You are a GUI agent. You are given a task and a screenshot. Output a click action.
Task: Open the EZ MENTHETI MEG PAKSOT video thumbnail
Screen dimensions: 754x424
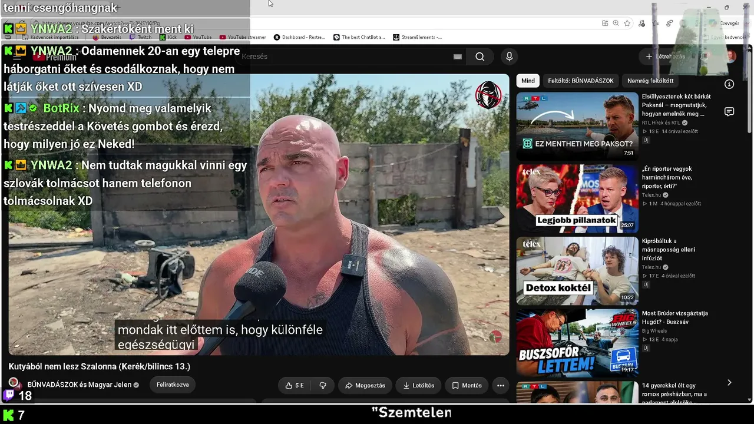pyautogui.click(x=577, y=126)
